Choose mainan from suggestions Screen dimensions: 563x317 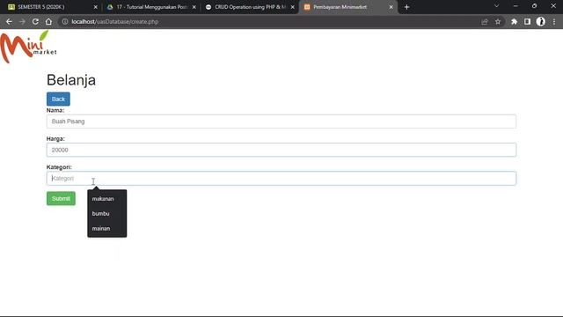pos(107,228)
